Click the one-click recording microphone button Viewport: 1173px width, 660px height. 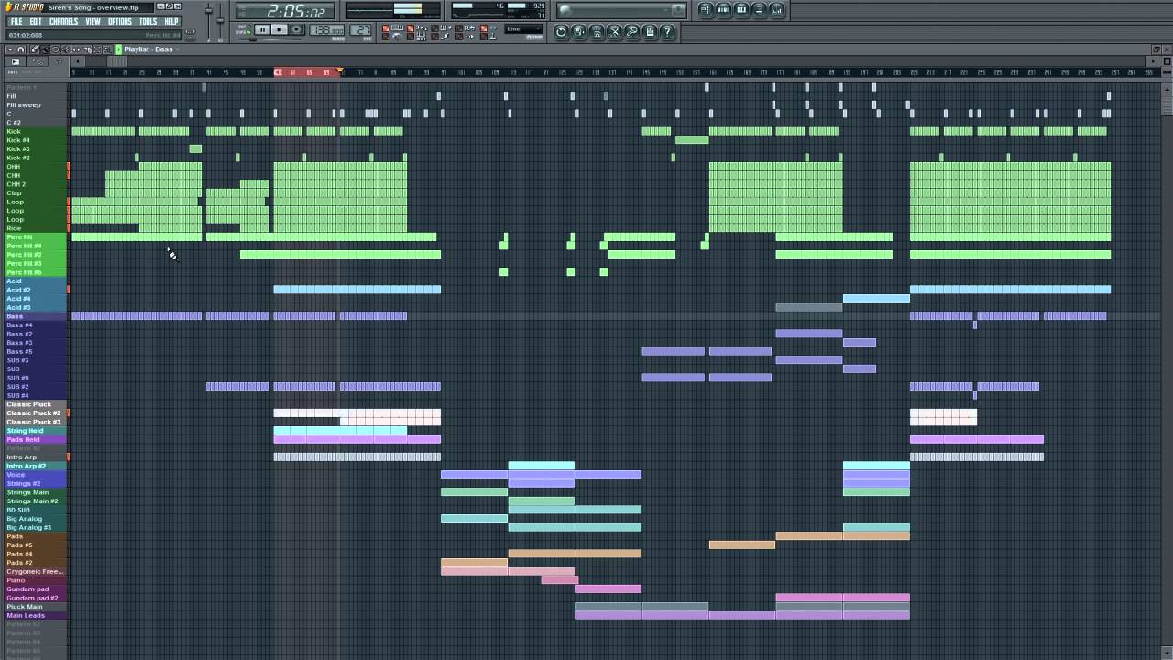tap(632, 31)
